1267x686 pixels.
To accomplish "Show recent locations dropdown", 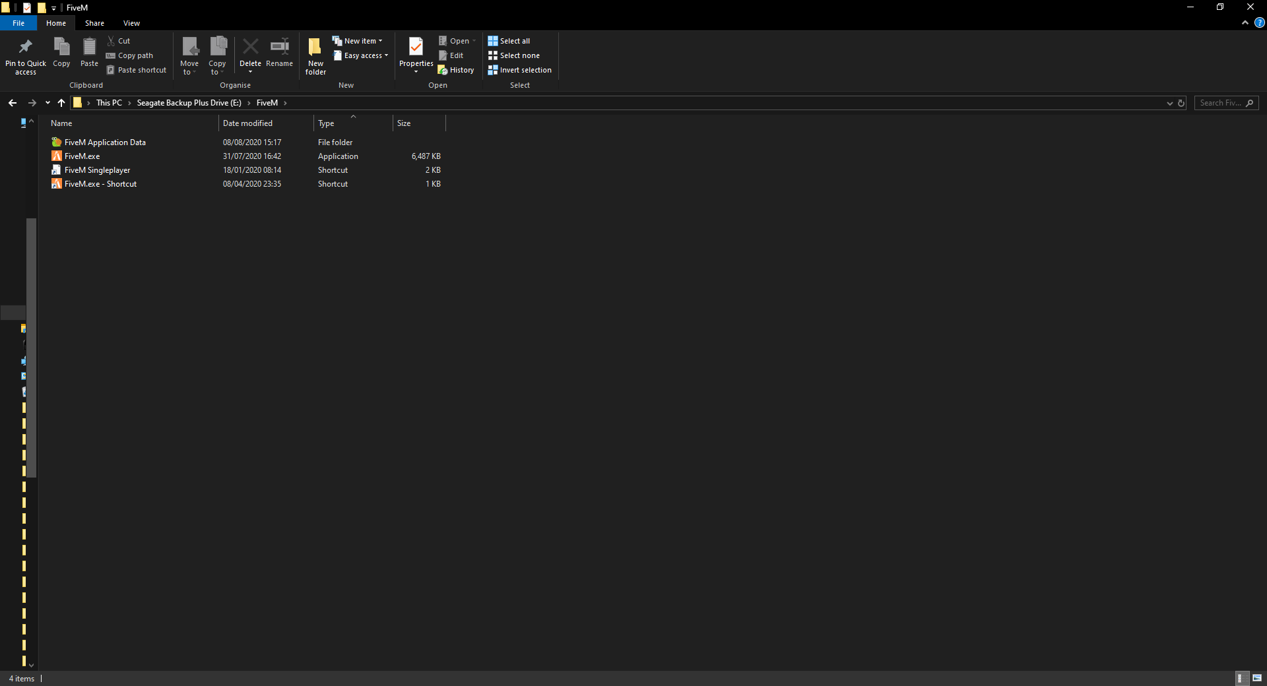I will tap(48, 103).
